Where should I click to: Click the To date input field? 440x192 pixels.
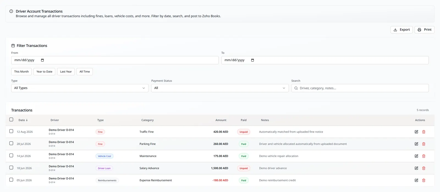pyautogui.click(x=325, y=60)
